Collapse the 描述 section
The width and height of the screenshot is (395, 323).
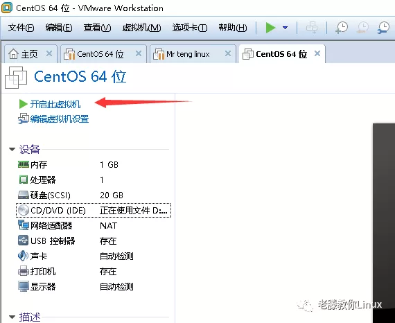coord(12,317)
